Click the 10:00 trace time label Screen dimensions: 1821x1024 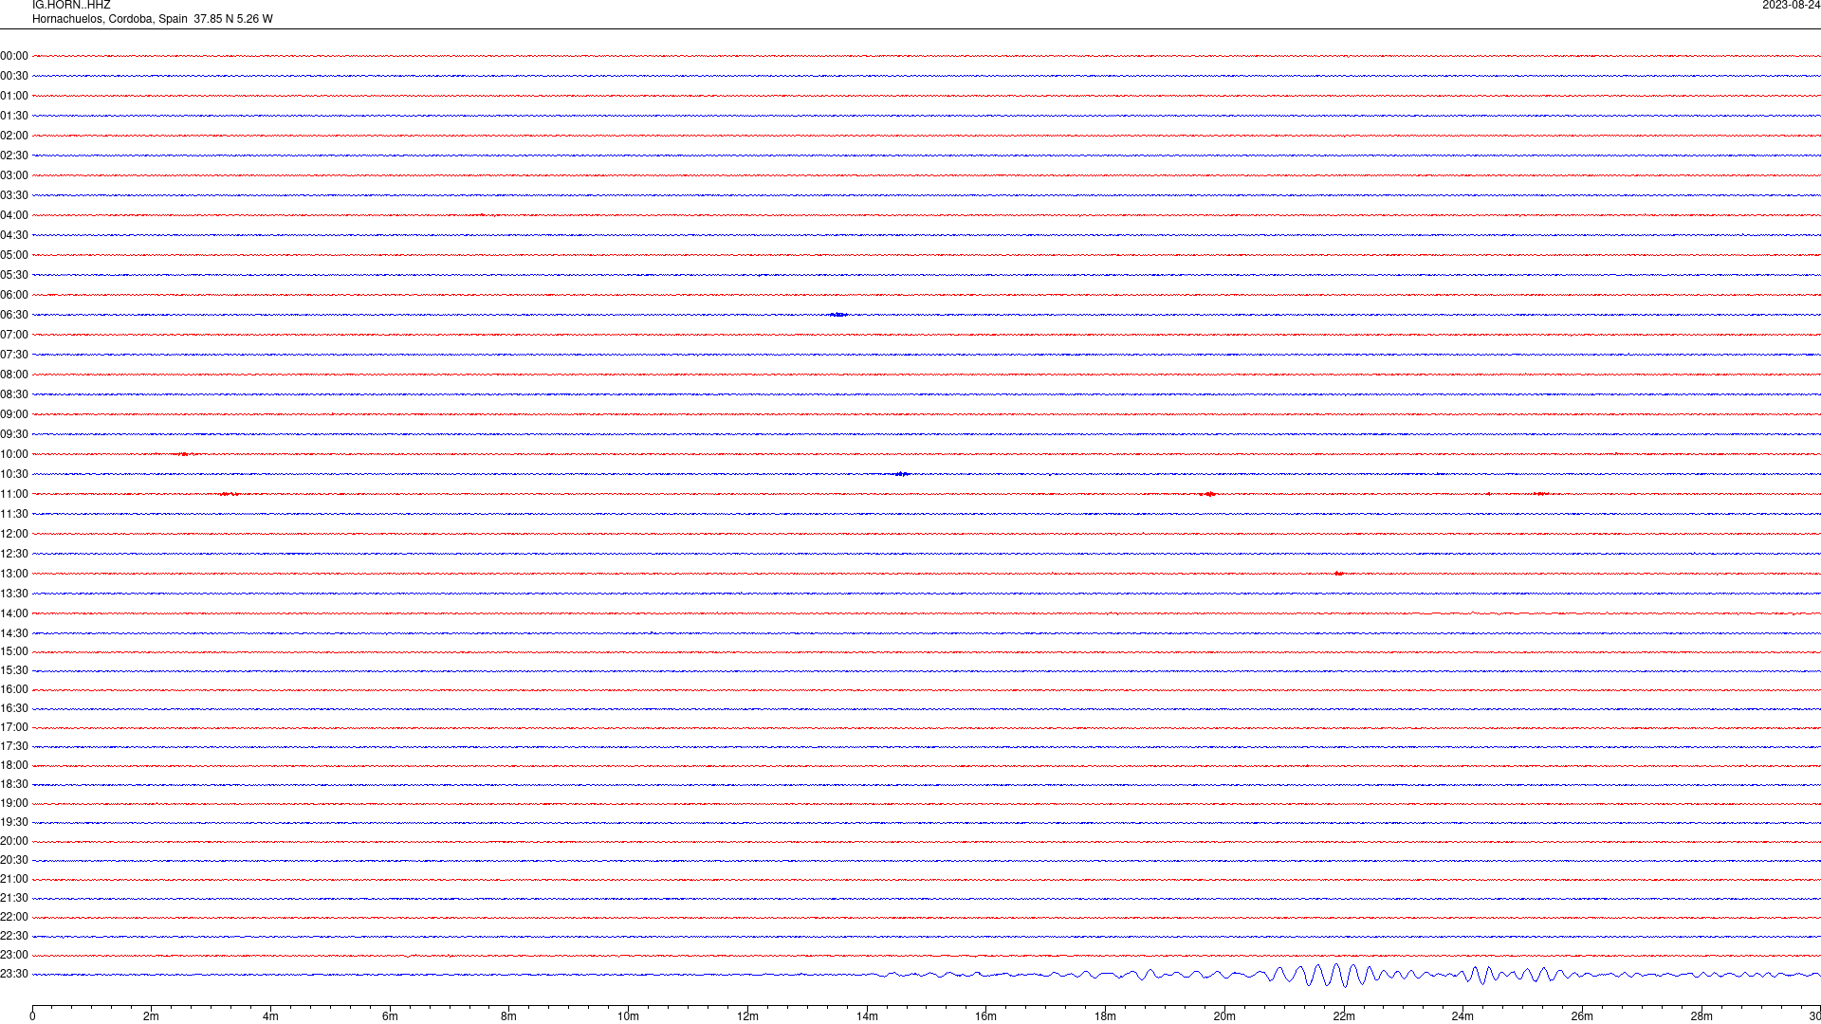coord(14,454)
